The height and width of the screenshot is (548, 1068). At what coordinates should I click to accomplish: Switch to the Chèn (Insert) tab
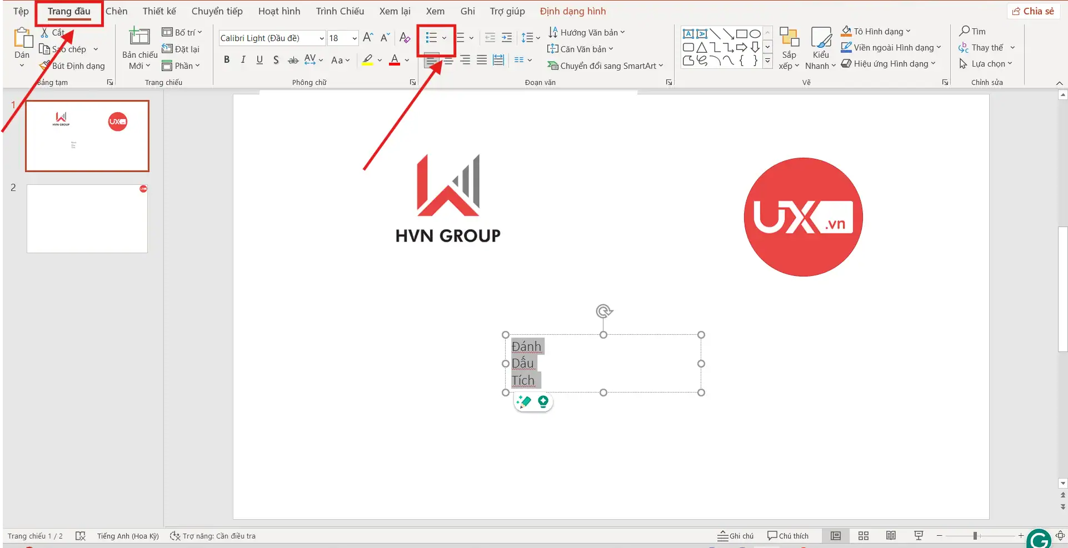pos(117,11)
